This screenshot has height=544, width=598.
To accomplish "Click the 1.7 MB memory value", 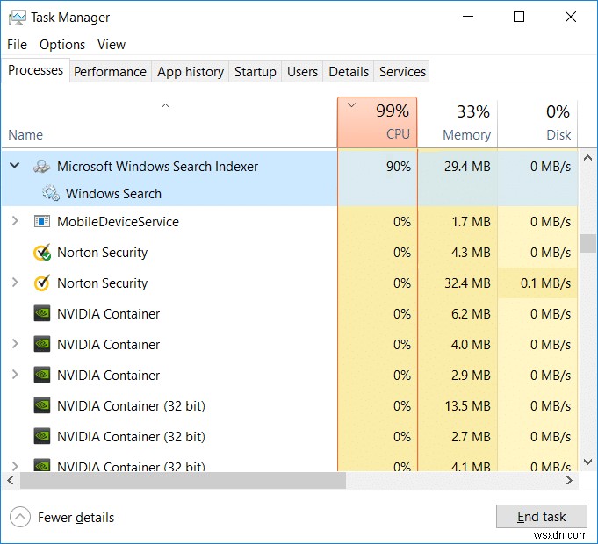I will [471, 221].
